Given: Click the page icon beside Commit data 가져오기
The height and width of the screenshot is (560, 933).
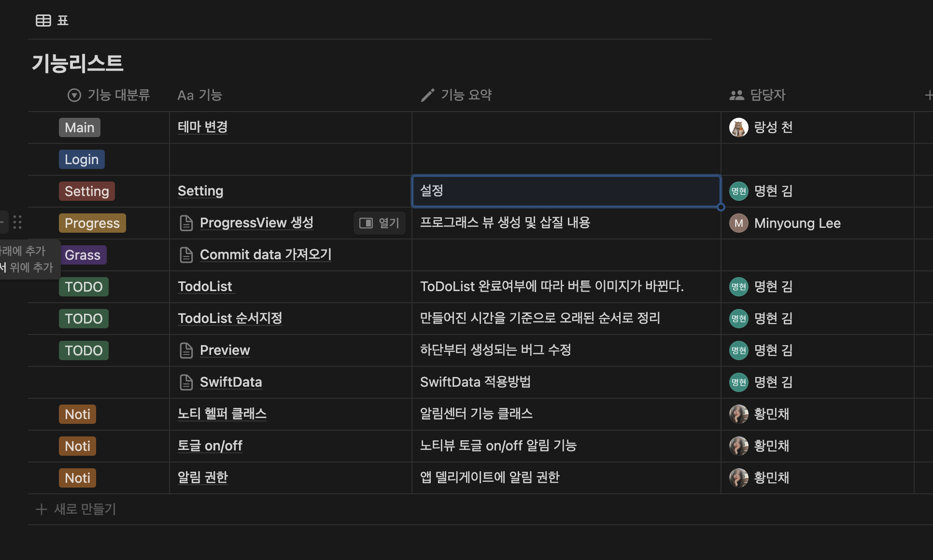Looking at the screenshot, I should (186, 255).
